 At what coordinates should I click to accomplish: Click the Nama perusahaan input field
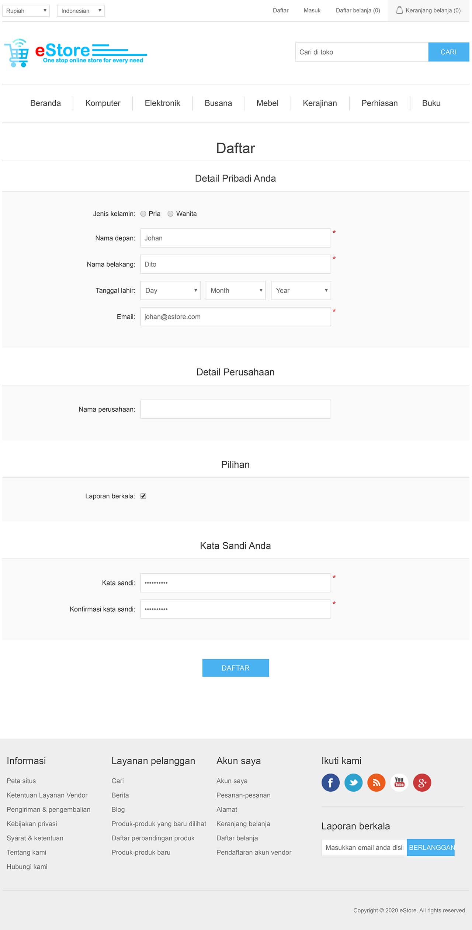236,409
